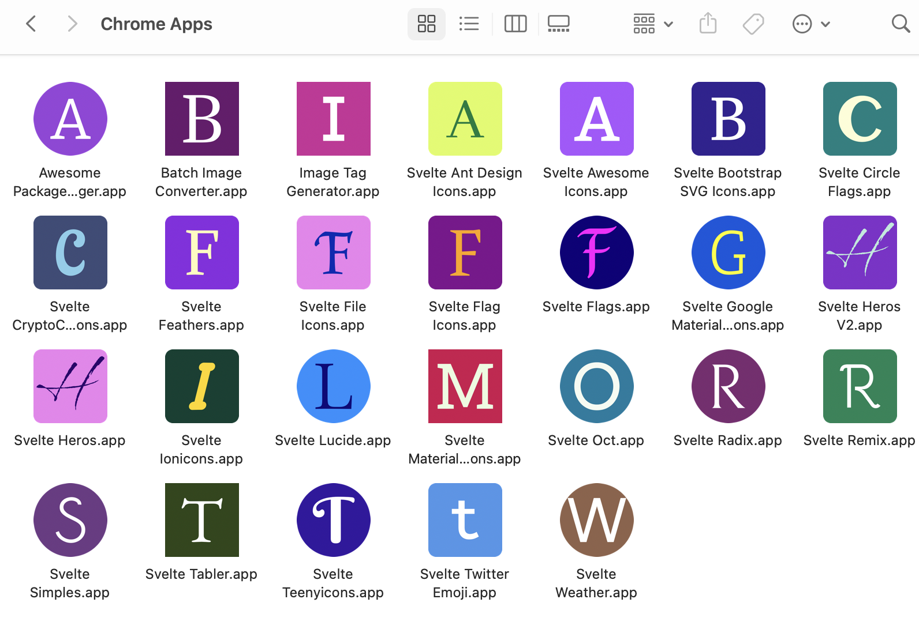
Task: Click 'Svelte Twitter Emoji.app' file name
Action: coord(465,583)
